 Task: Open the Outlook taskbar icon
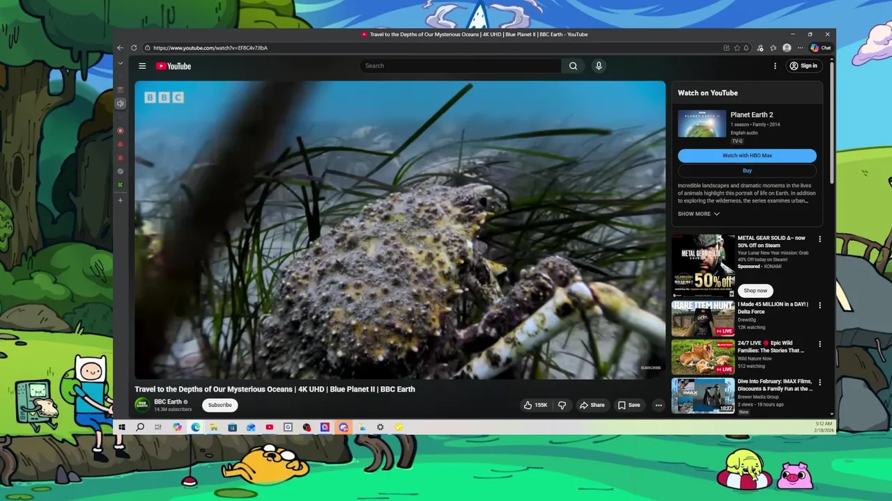251,427
